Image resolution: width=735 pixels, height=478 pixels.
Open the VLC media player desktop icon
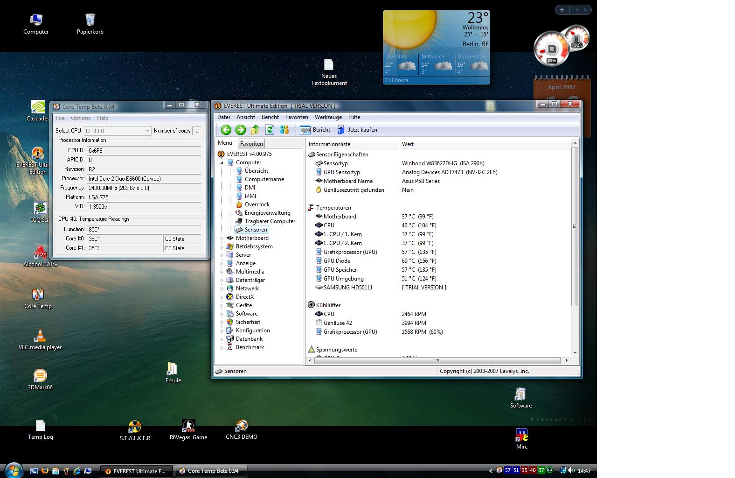40,336
